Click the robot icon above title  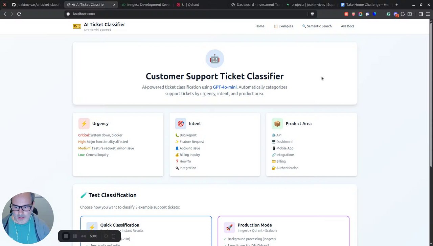pos(214,59)
